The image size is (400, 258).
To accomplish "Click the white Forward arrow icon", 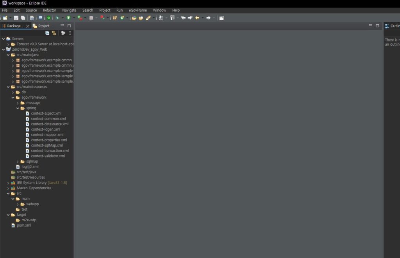I will click(x=209, y=18).
